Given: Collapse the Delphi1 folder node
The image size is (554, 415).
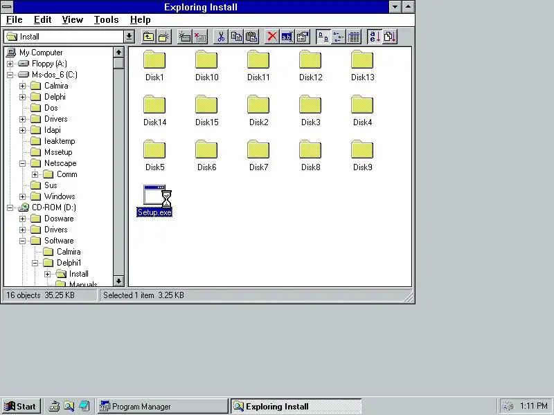Looking at the screenshot, I should click(x=35, y=263).
